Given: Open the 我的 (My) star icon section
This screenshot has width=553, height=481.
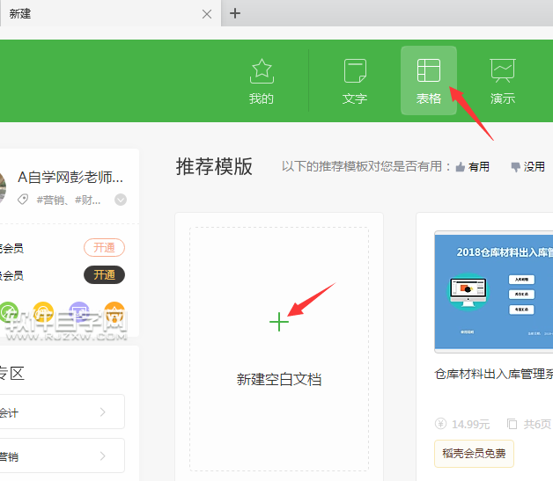Looking at the screenshot, I should 262,82.
